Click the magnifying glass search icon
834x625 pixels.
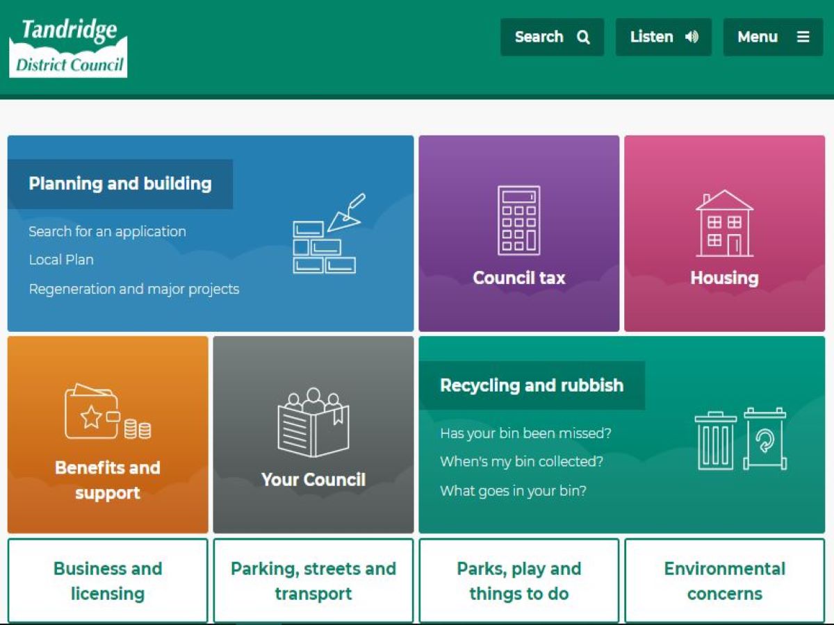[x=583, y=37]
